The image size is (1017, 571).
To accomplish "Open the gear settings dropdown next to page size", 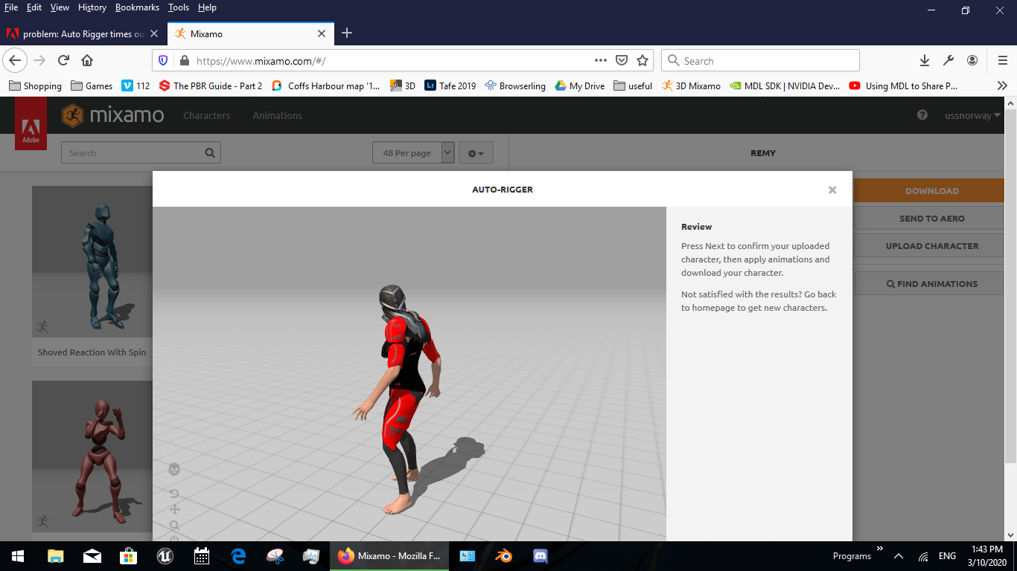I will (476, 152).
